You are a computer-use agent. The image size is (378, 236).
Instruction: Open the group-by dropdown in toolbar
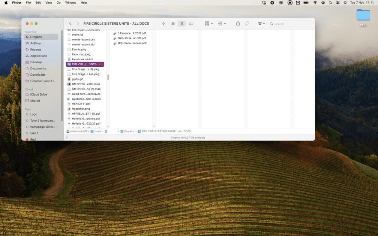(x=208, y=23)
